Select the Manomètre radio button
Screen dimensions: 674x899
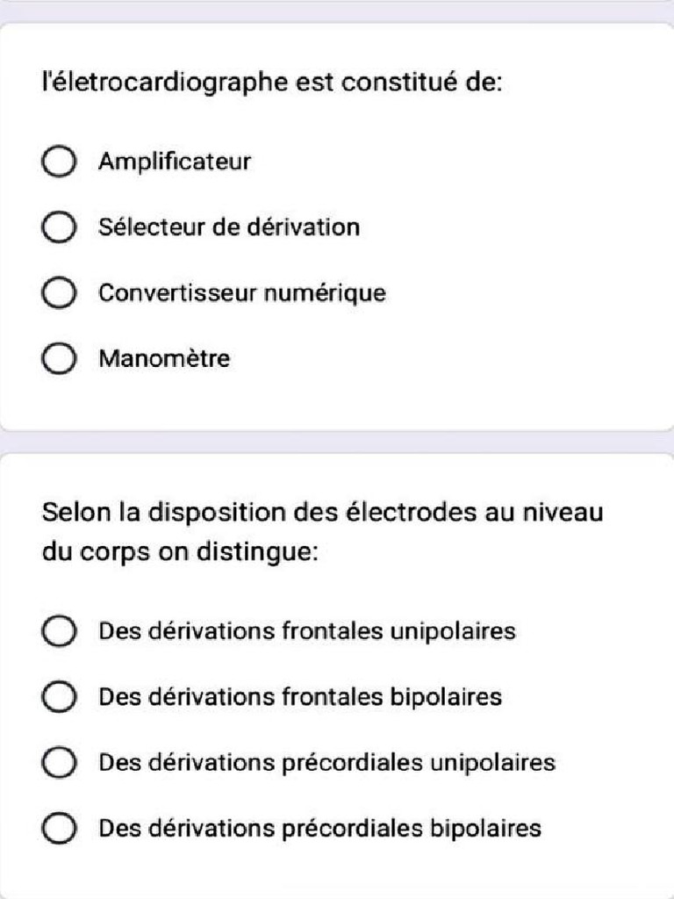[58, 359]
